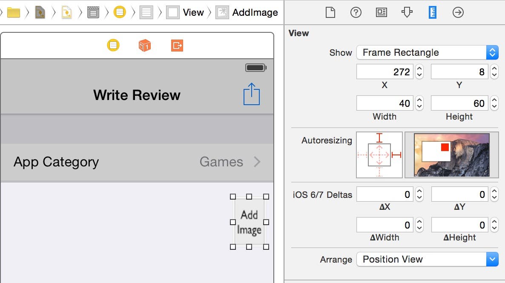Open the Quick Help inspector
Viewport: 505px width, 283px height.
click(x=356, y=12)
